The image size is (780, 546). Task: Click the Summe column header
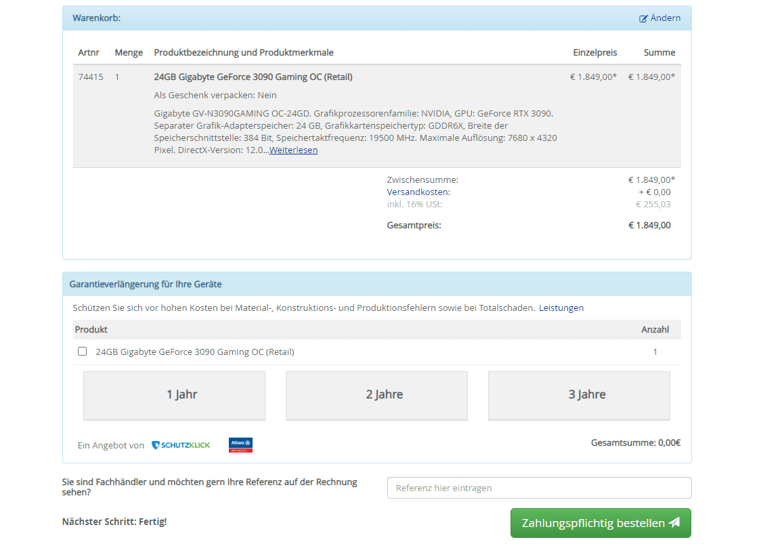[x=659, y=52]
